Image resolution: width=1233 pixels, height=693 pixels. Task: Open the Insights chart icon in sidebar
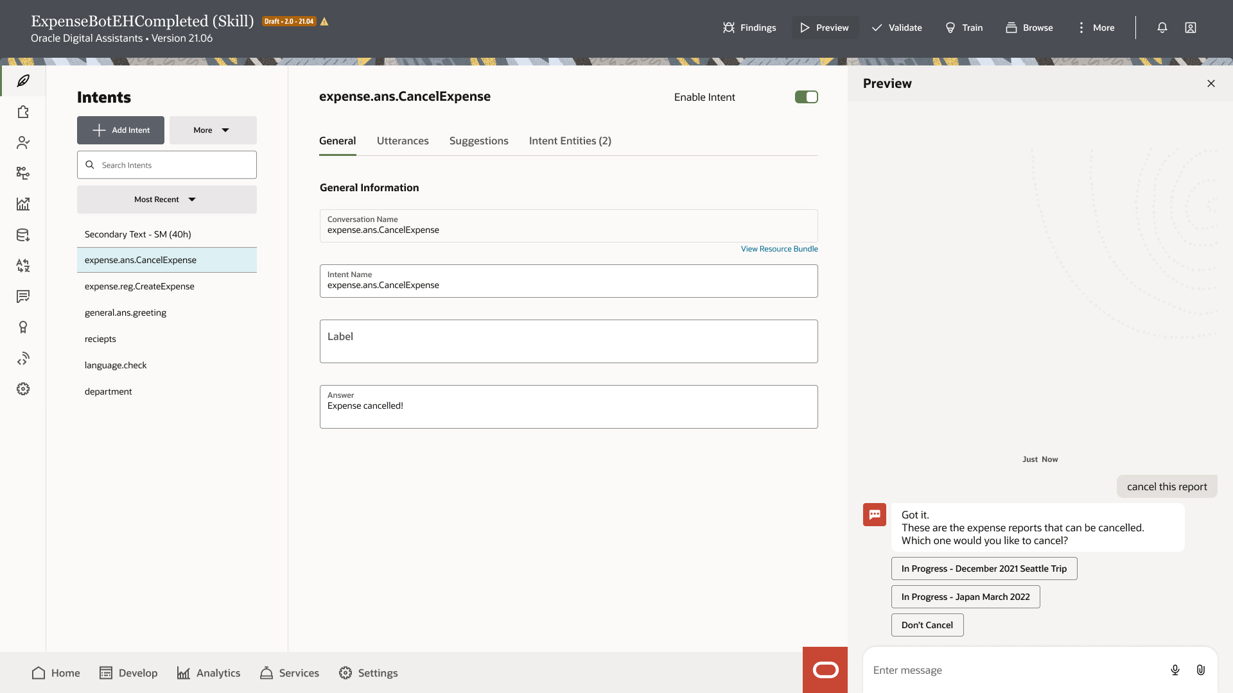[x=23, y=204]
